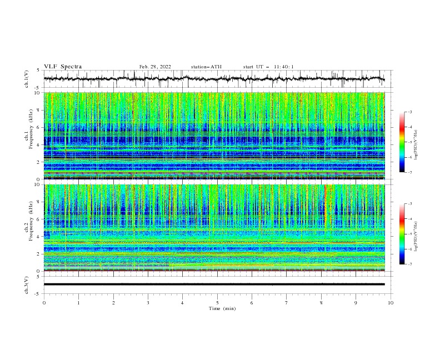440x340 pixels.
Task: Click time axis tick label "10"
Action: (391, 303)
